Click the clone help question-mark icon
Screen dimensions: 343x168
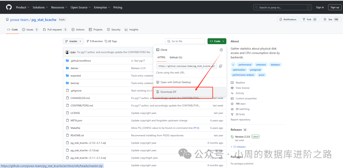tap(221, 50)
